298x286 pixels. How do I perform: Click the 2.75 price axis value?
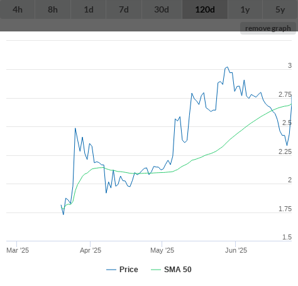coord(285,94)
